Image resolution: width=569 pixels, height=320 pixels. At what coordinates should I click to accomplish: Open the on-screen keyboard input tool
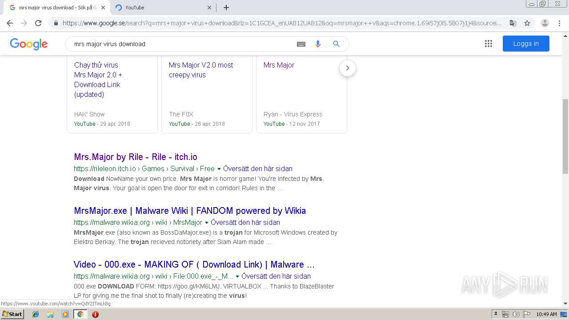pyautogui.click(x=301, y=44)
